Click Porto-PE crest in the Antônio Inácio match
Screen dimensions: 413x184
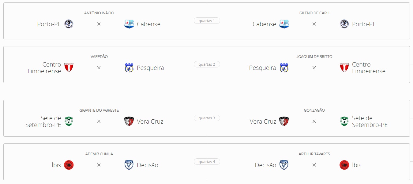[69, 24]
